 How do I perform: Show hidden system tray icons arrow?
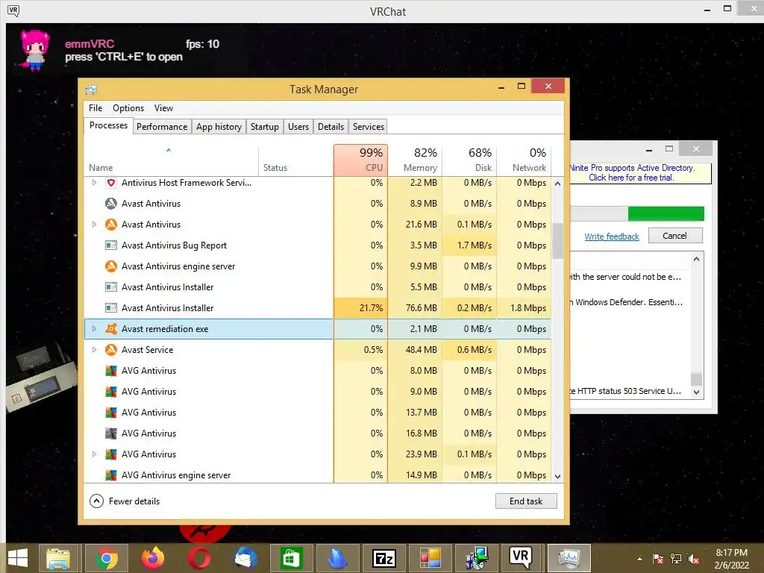pyautogui.click(x=639, y=559)
